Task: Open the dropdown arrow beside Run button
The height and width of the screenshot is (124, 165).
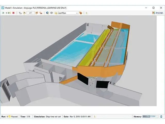Action: [x=6, y=13]
